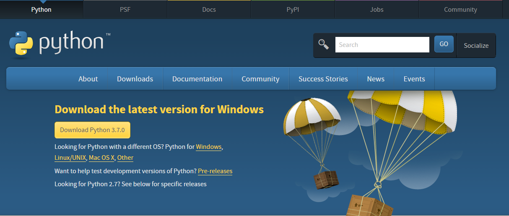Open the Socialize menu

pos(476,45)
